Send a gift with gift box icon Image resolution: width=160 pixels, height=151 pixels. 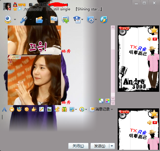[64, 110]
